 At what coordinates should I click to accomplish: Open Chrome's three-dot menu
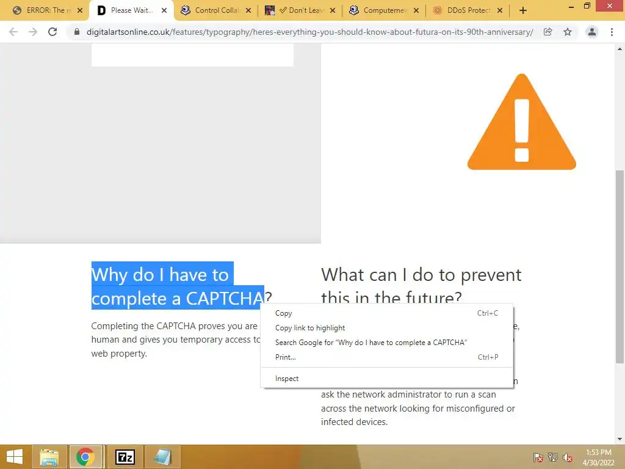612,32
